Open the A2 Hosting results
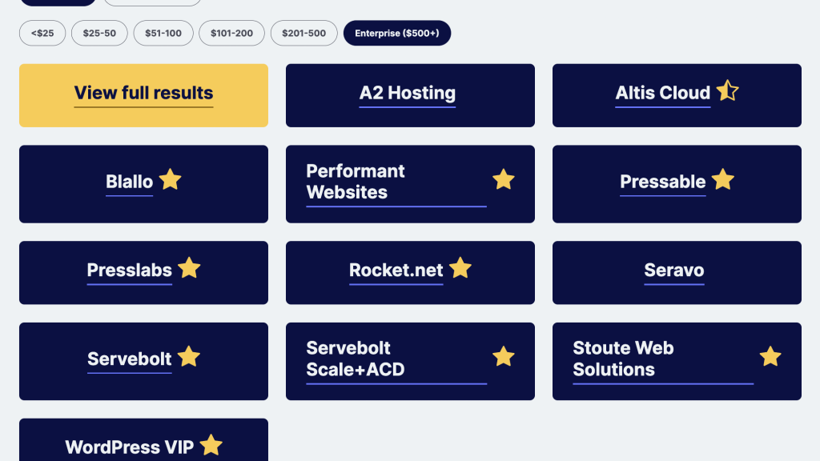The height and width of the screenshot is (461, 820). tap(408, 93)
